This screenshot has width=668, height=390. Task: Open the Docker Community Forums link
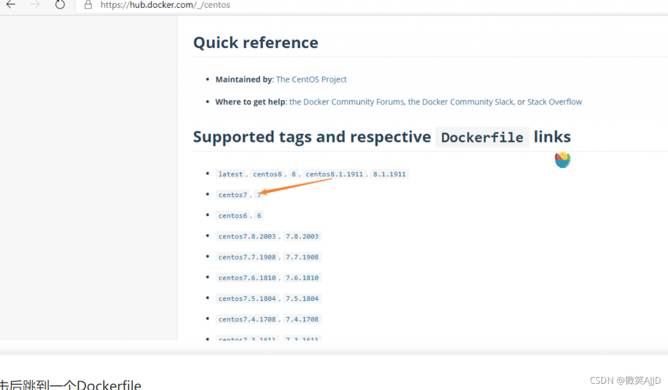coord(347,102)
